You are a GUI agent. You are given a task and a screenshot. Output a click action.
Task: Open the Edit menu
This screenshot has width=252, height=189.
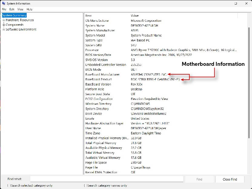pyautogui.click(x=12, y=9)
